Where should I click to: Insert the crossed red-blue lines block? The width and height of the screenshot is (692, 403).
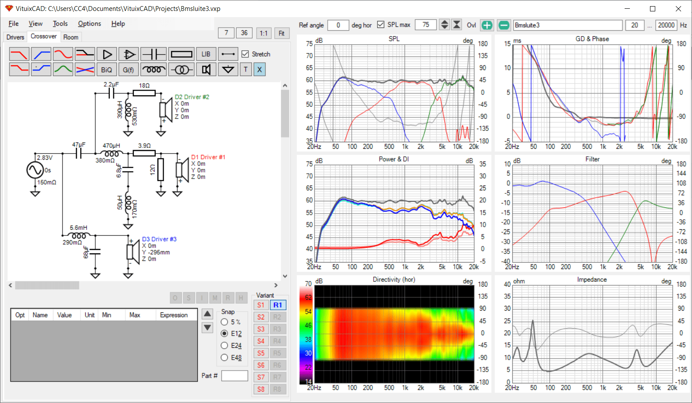coord(85,69)
